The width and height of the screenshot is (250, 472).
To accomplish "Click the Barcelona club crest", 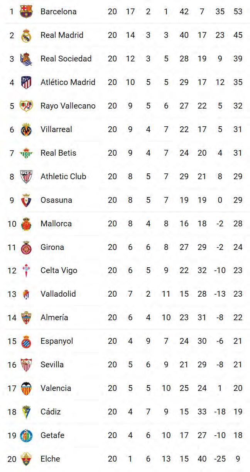I will [26, 12].
